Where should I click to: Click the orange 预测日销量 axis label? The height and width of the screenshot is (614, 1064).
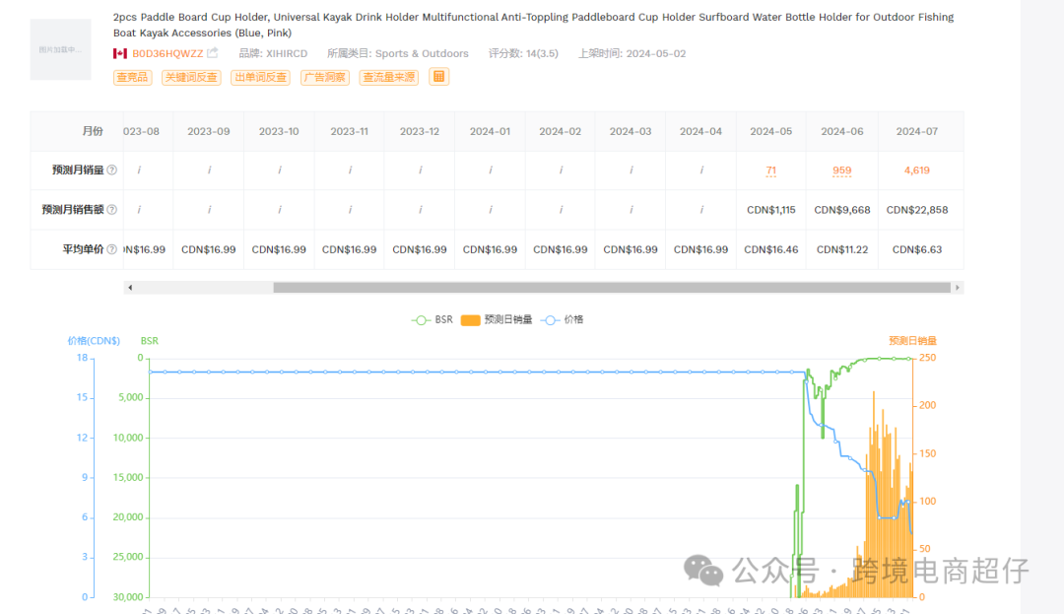click(912, 341)
